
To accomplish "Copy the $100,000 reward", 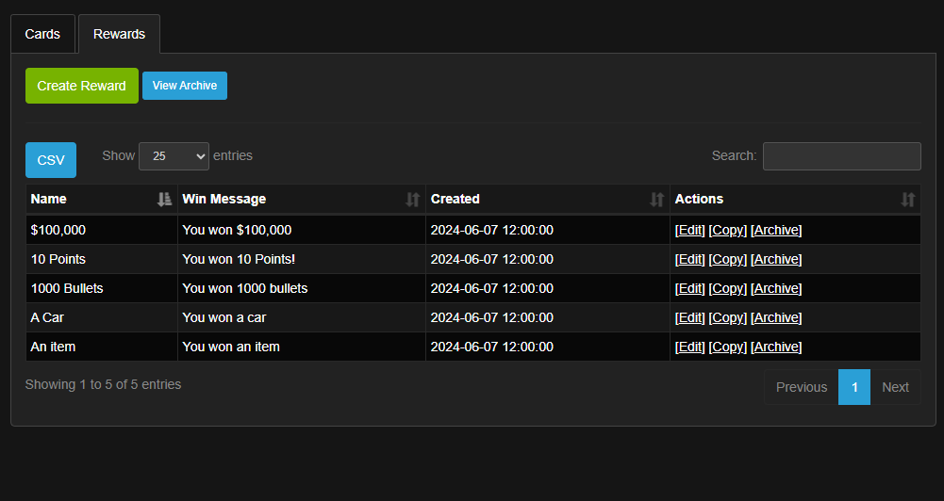I will pyautogui.click(x=727, y=230).
